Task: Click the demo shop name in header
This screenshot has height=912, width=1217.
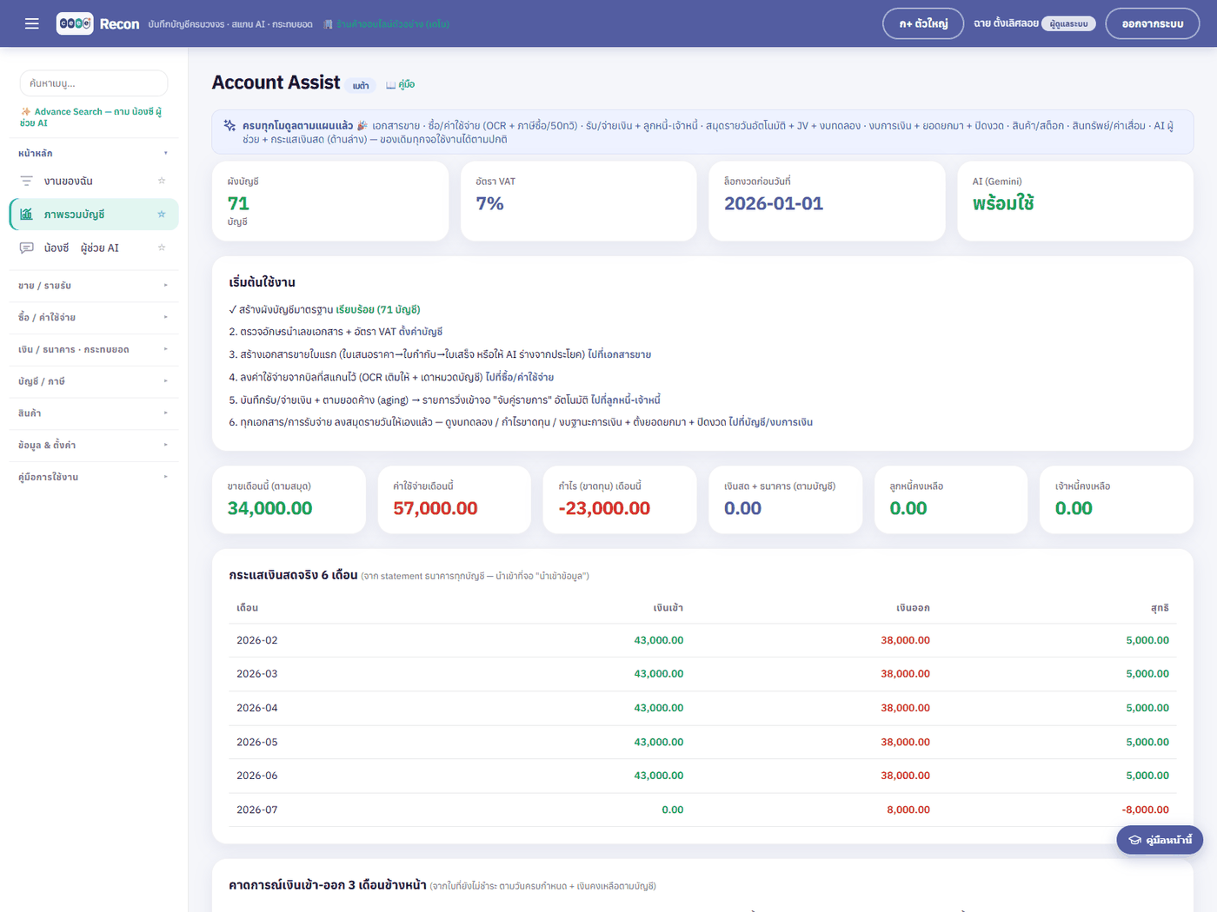Action: [x=393, y=24]
